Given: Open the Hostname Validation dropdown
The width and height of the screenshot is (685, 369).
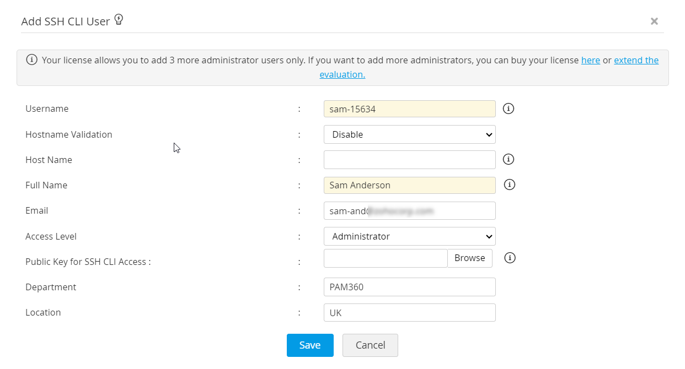Looking at the screenshot, I should (409, 134).
